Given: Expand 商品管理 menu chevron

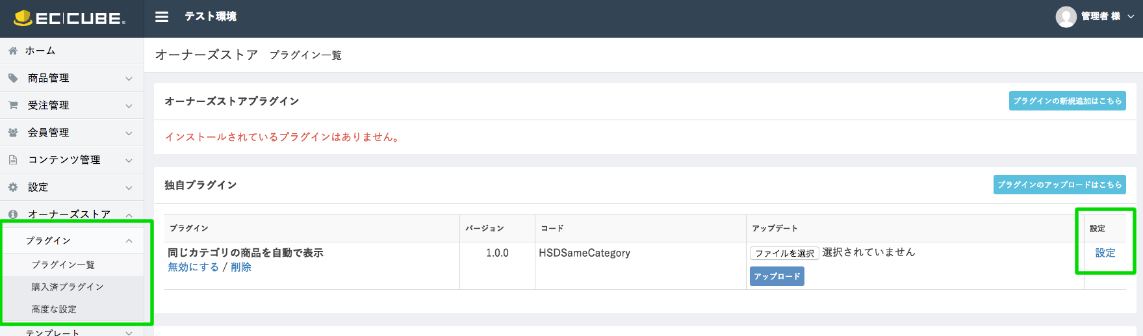Looking at the screenshot, I should coord(129,79).
